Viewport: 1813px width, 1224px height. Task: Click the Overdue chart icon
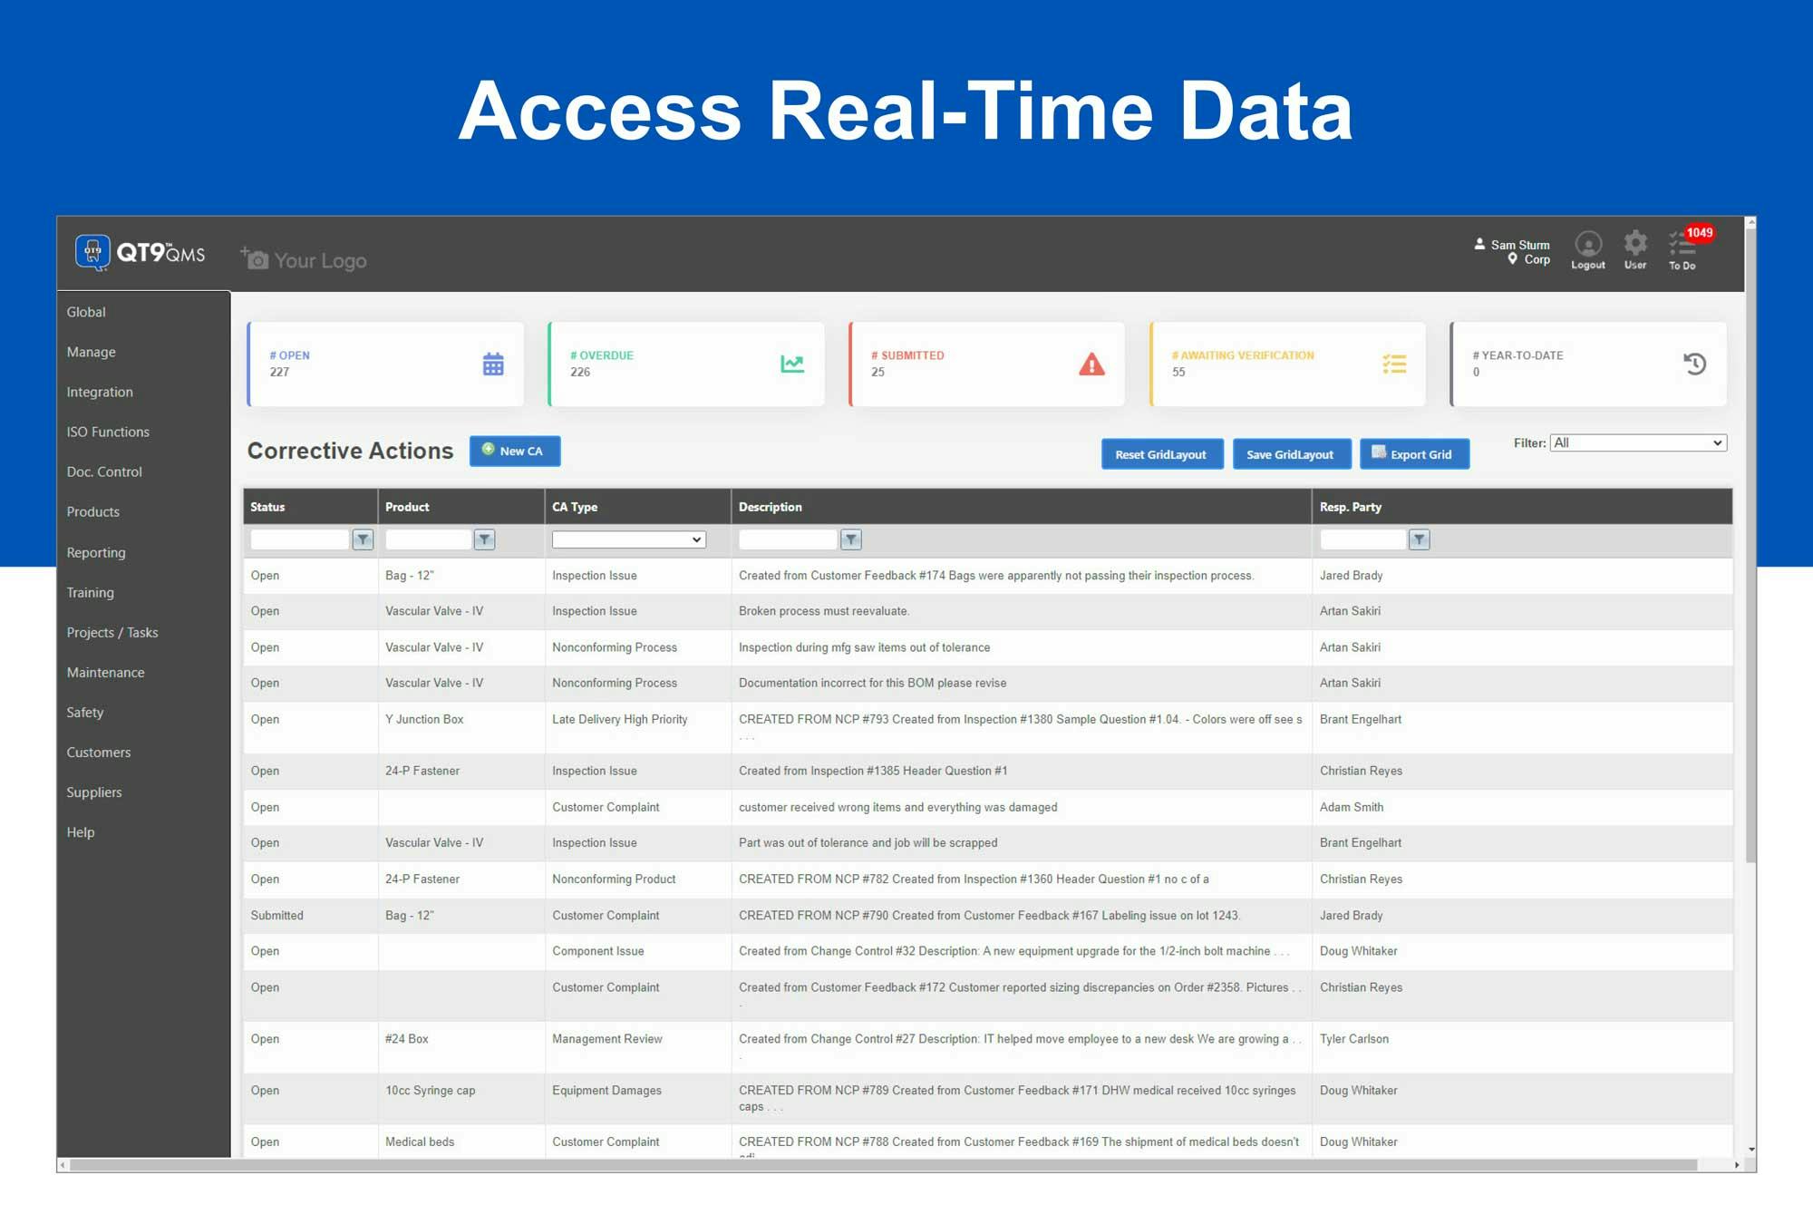tap(792, 364)
